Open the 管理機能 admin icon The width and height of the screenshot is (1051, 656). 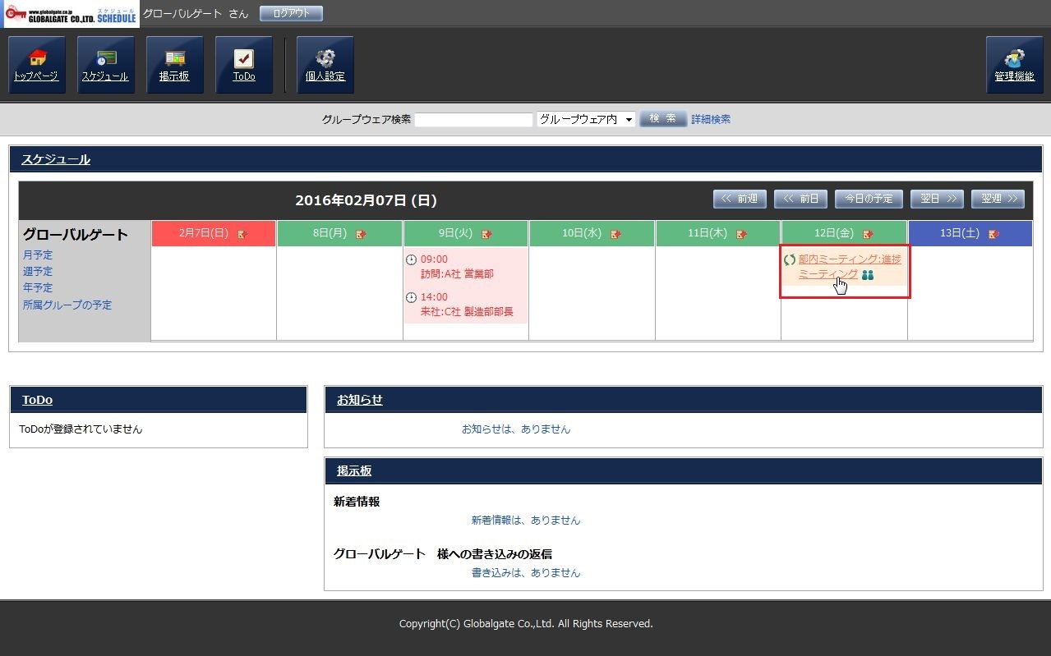tap(1014, 65)
